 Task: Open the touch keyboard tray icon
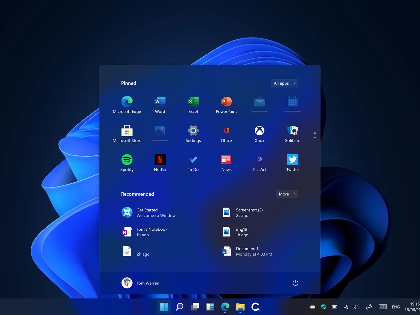point(383,307)
